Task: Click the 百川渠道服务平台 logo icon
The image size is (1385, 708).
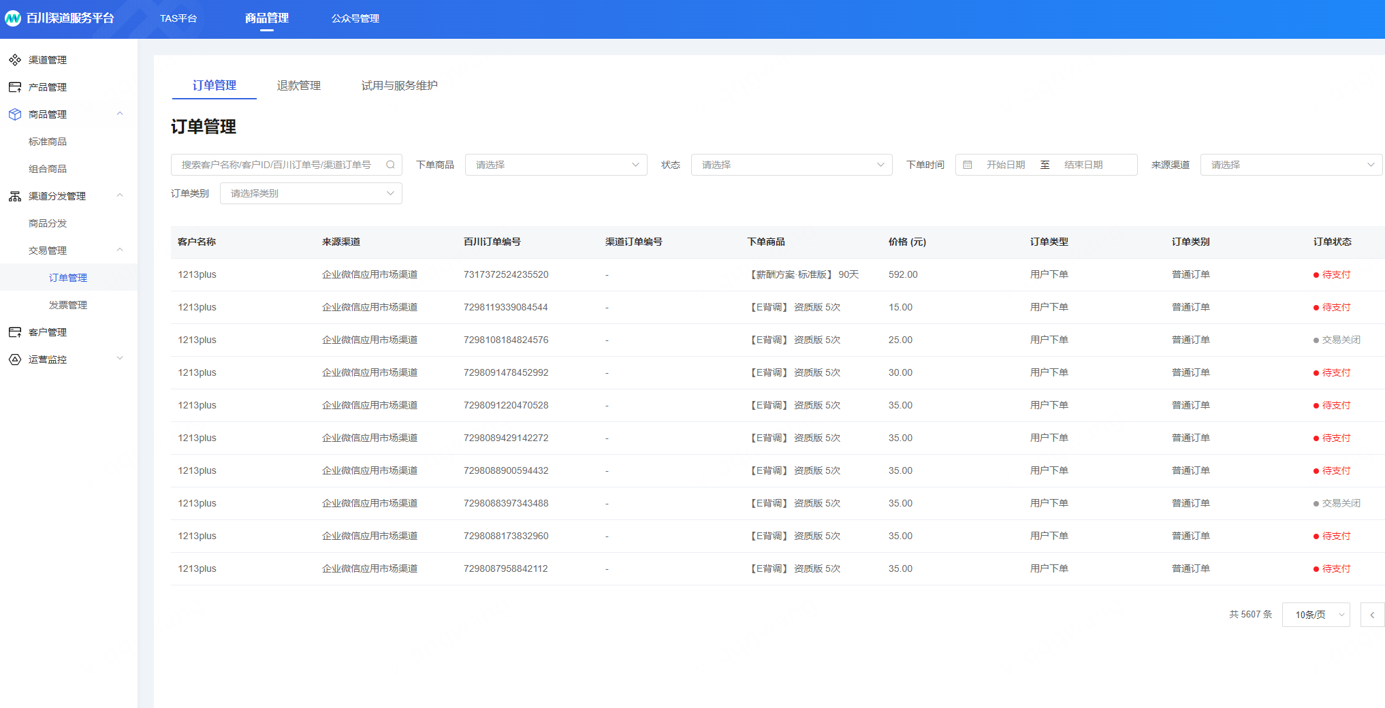Action: coord(13,18)
